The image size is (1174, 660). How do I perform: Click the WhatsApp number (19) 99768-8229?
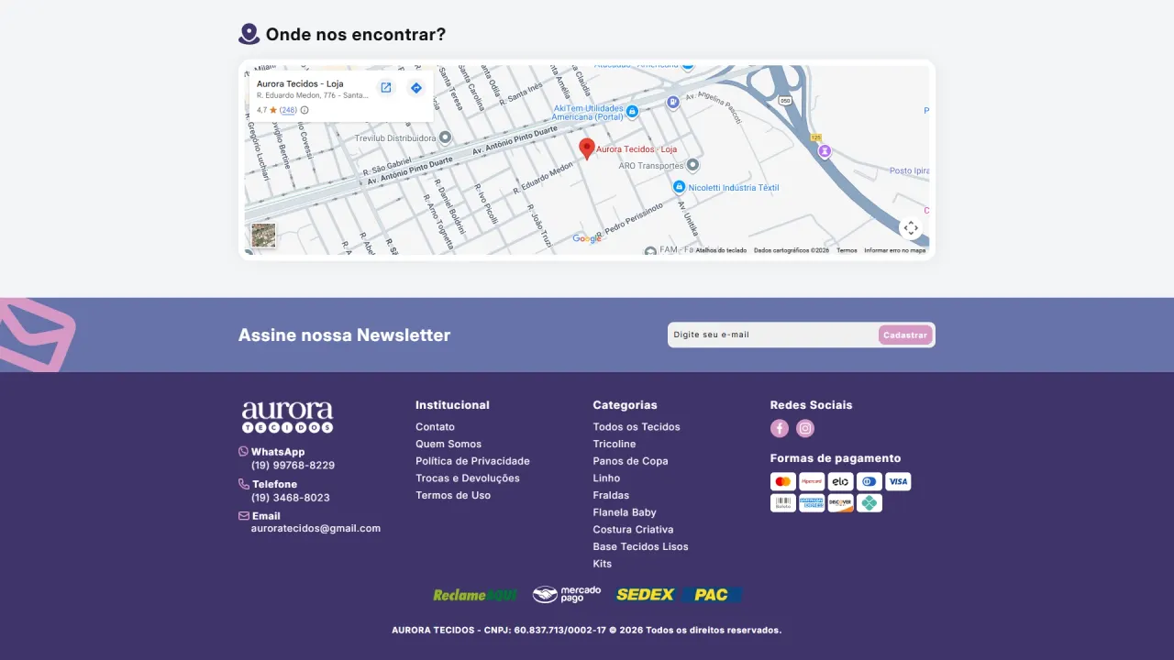(x=293, y=466)
